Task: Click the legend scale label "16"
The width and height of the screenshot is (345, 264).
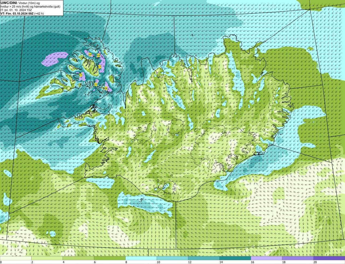Action: tap(252, 262)
